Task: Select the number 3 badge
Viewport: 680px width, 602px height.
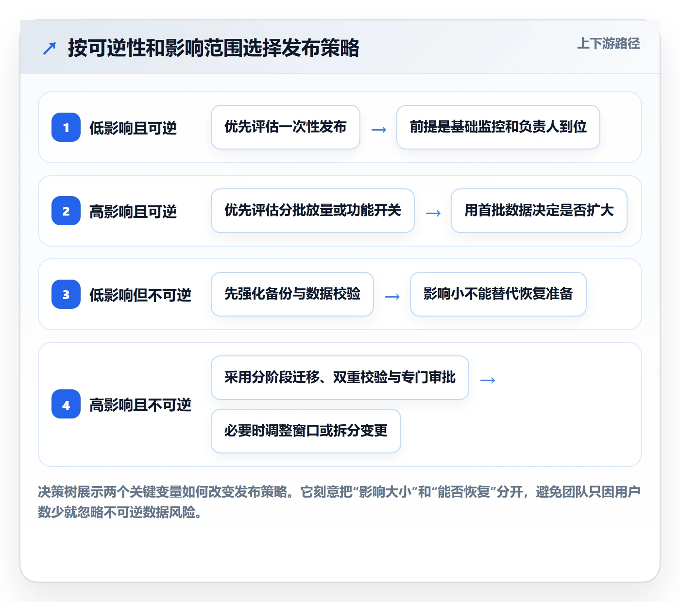Action: tap(66, 294)
